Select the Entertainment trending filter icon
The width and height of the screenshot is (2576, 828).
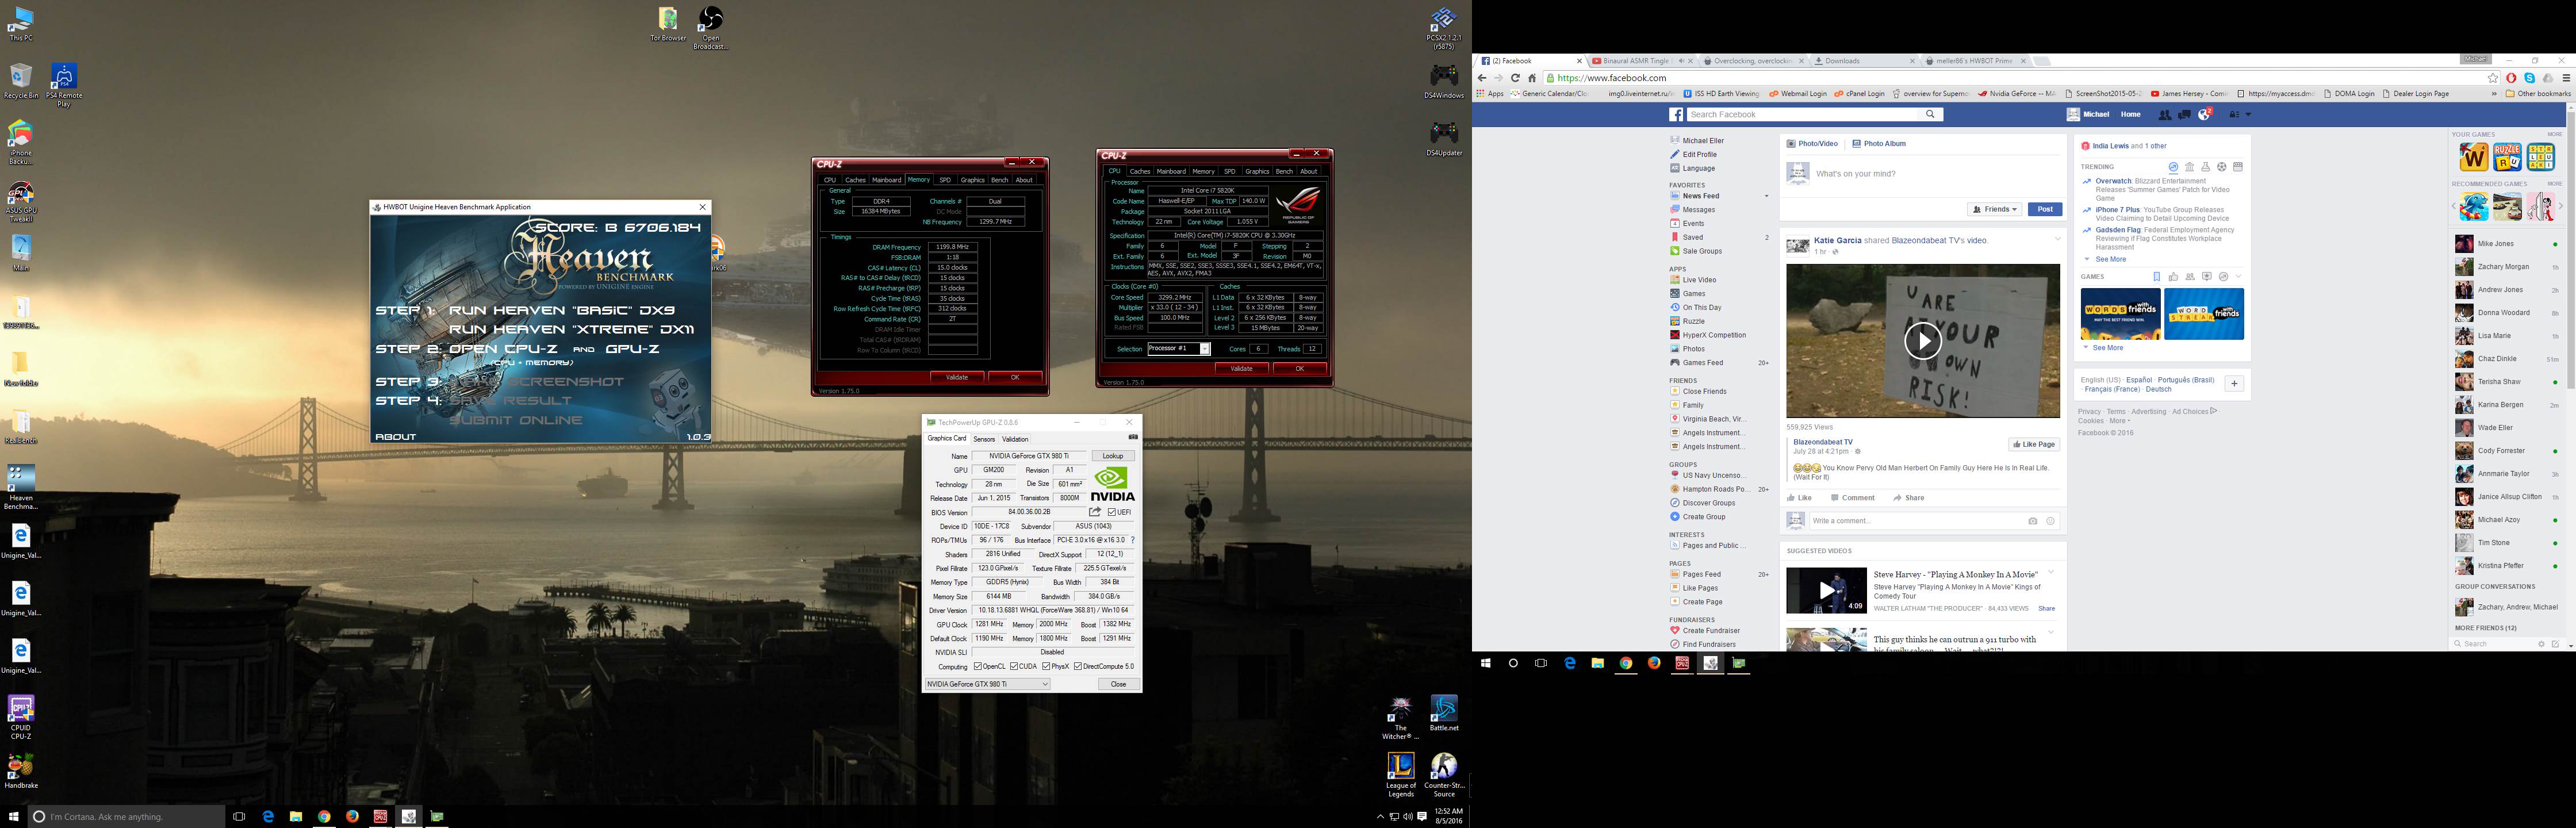click(2238, 167)
